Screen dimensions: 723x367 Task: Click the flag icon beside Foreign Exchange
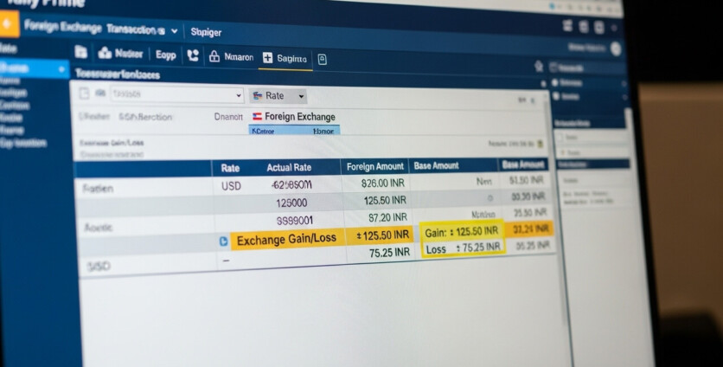258,116
